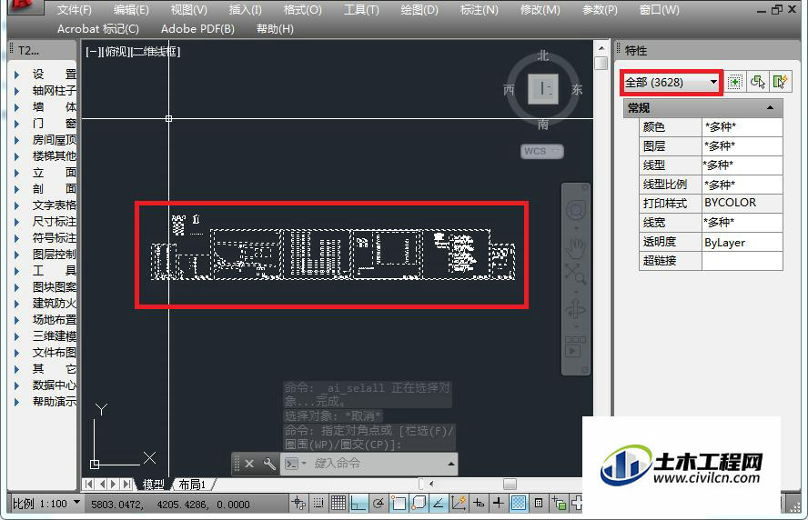
Task: Expand command history with up arrow
Action: click(x=451, y=464)
